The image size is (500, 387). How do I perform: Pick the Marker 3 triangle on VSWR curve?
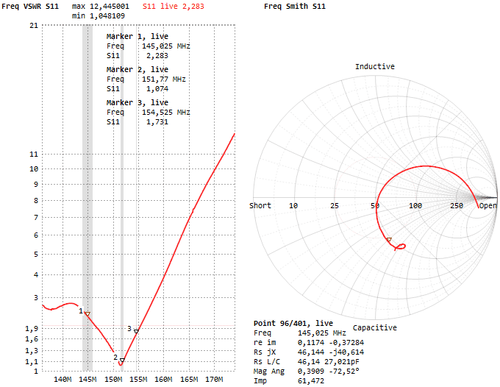click(x=136, y=332)
